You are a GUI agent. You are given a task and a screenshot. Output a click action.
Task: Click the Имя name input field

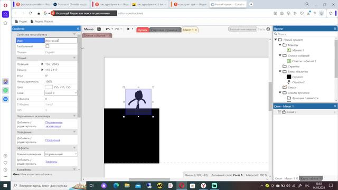coord(61,40)
